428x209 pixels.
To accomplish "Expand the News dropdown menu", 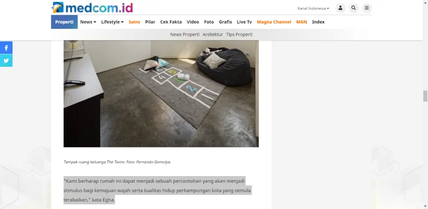I will (x=88, y=22).
